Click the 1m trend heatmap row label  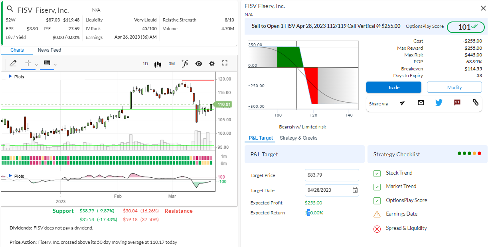[x=224, y=157]
